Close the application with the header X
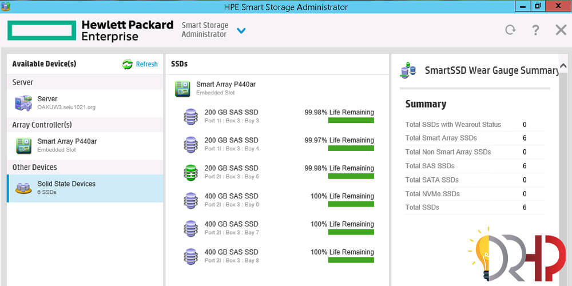The width and height of the screenshot is (572, 286). click(561, 30)
